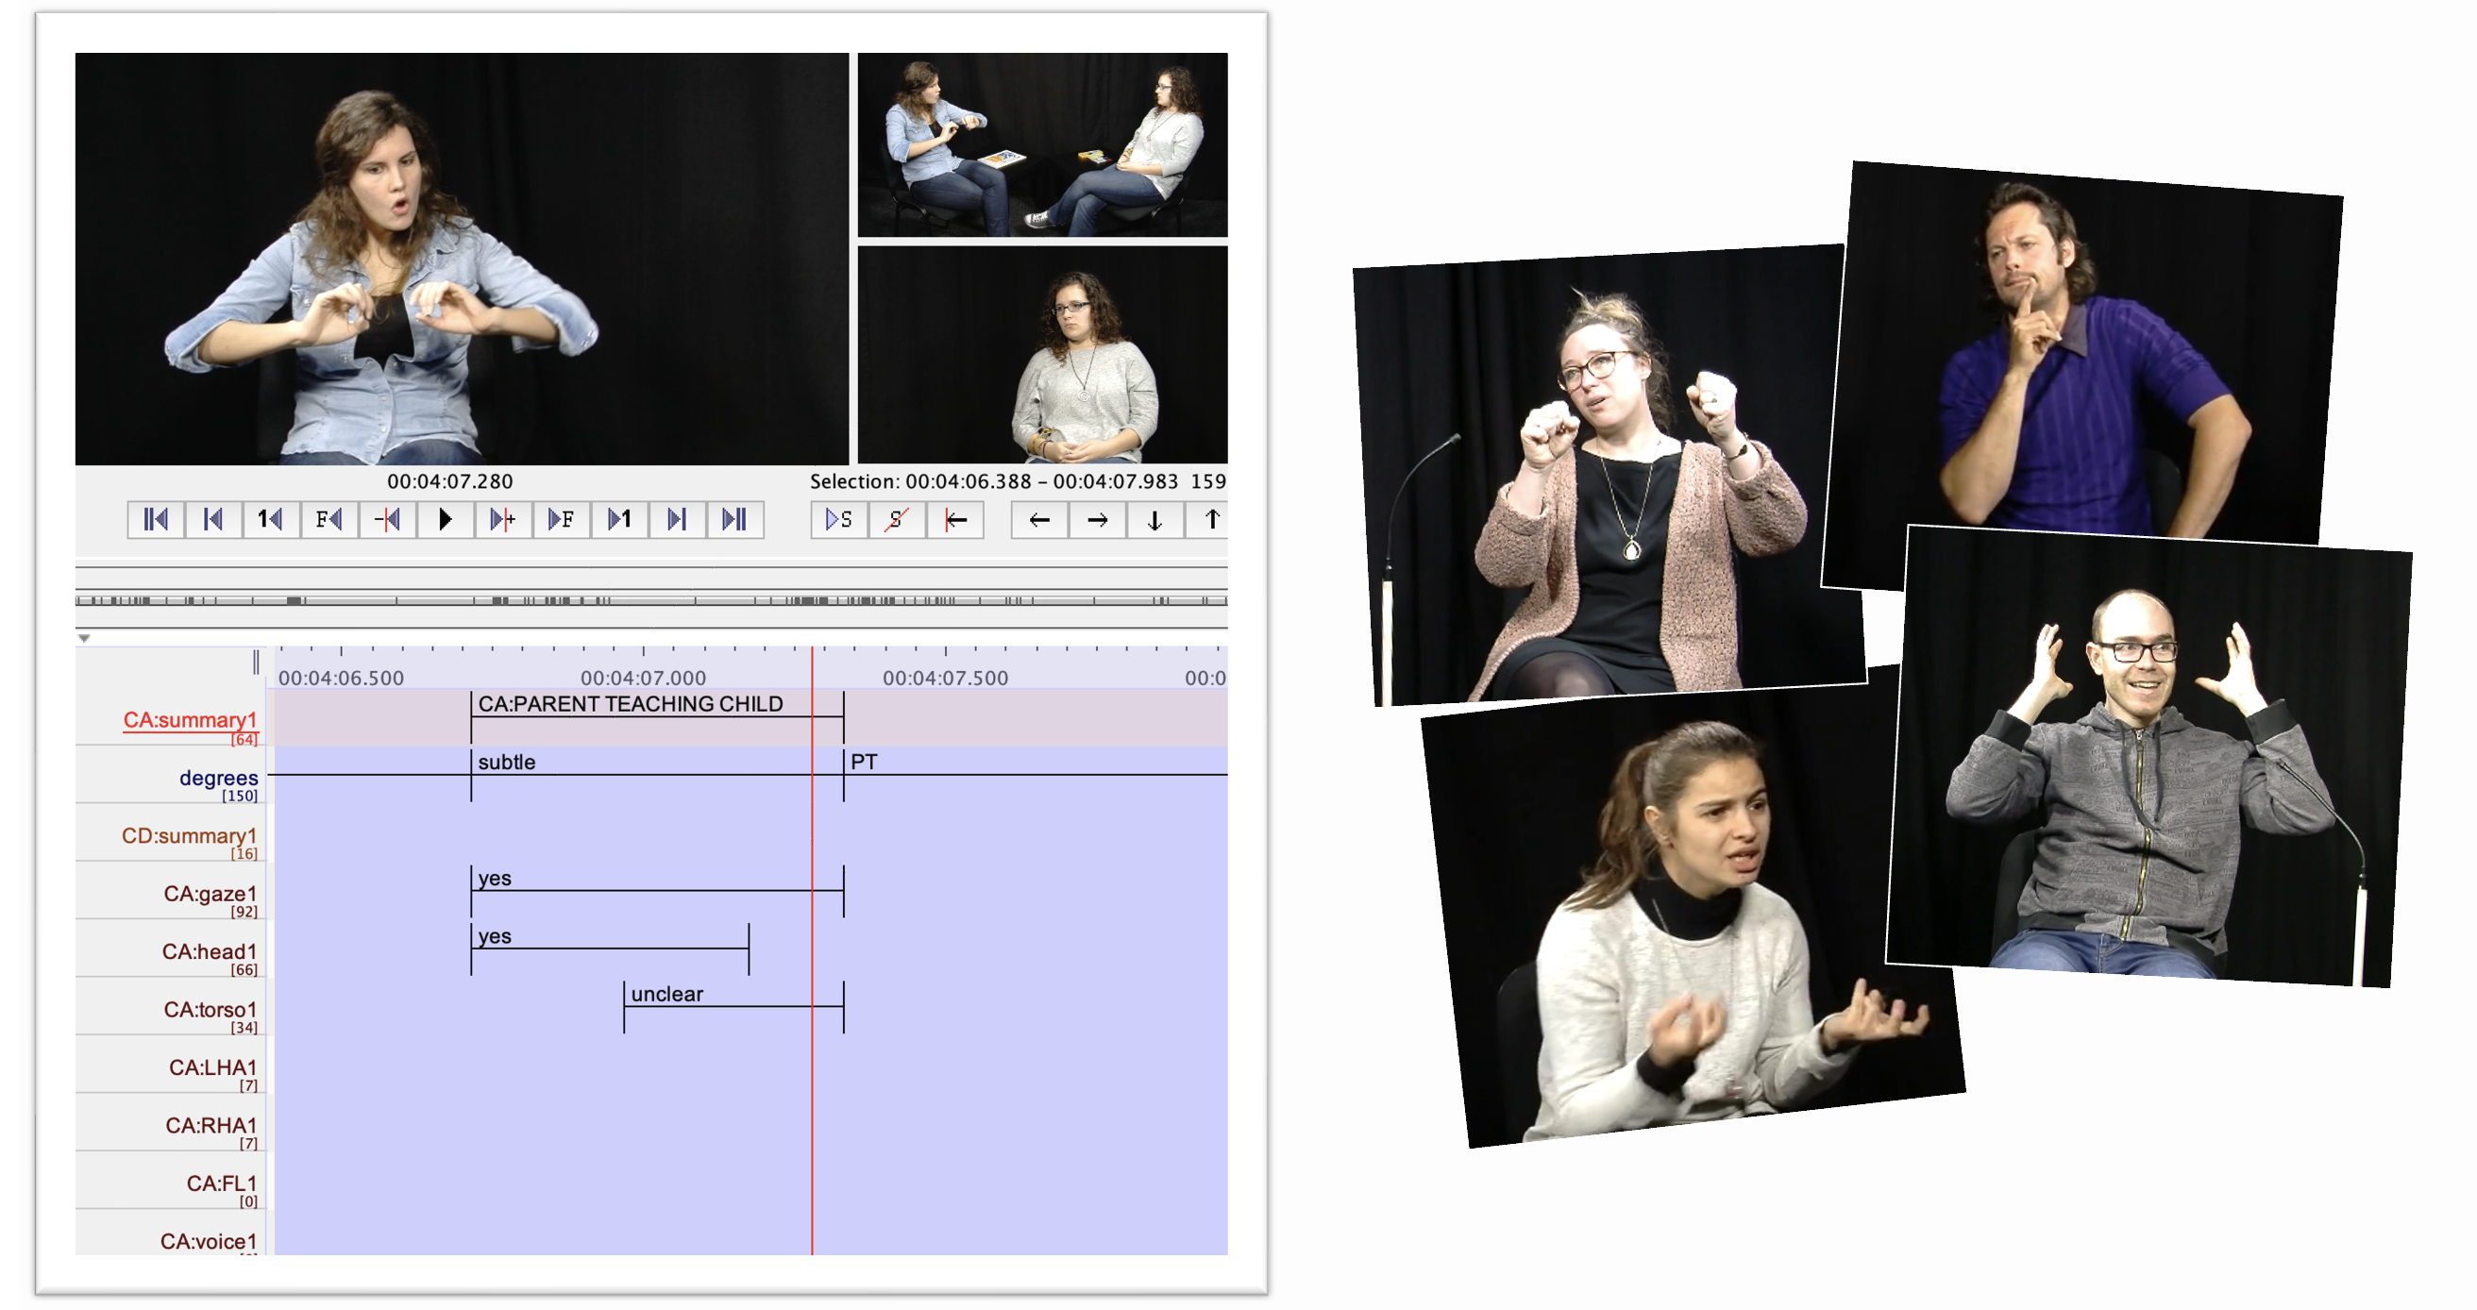Screen dimensions: 2477x1310
Task: Jump to end of media
Action: click(734, 520)
